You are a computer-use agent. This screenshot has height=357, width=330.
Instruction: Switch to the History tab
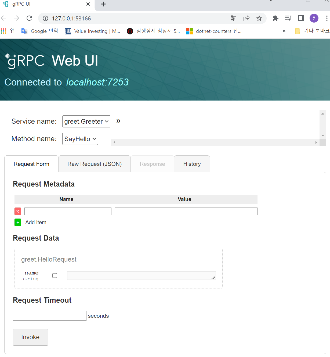tap(192, 164)
